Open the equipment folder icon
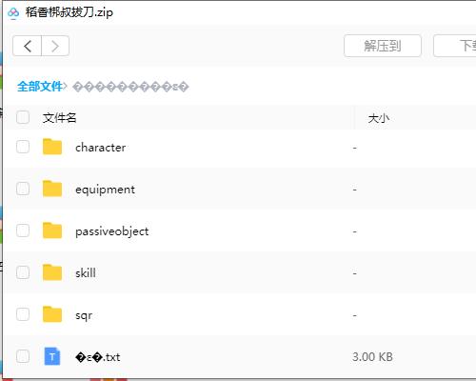 pos(52,189)
